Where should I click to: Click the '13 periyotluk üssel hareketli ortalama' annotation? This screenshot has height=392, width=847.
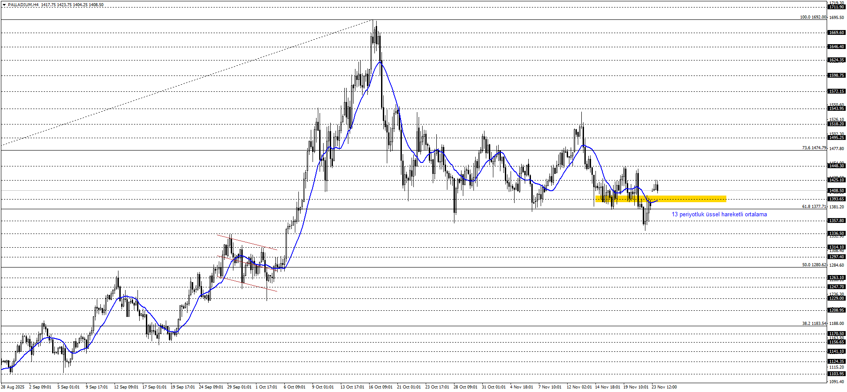click(719, 215)
